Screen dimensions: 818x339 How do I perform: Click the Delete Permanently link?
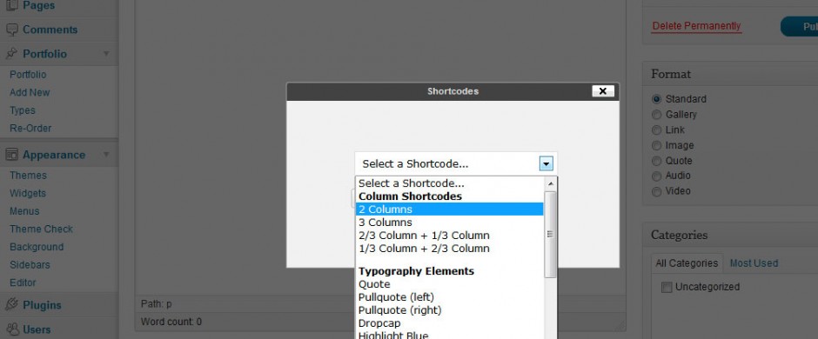696,26
